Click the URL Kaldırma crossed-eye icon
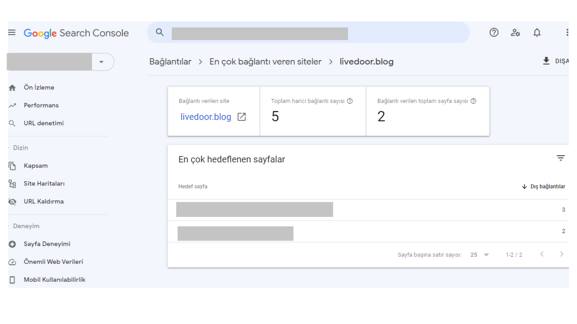This screenshot has height=324, width=577. [12, 202]
